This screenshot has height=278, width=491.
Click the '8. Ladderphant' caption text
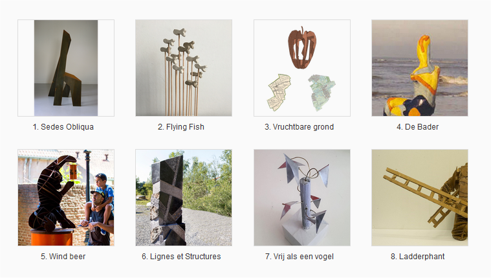(x=418, y=257)
